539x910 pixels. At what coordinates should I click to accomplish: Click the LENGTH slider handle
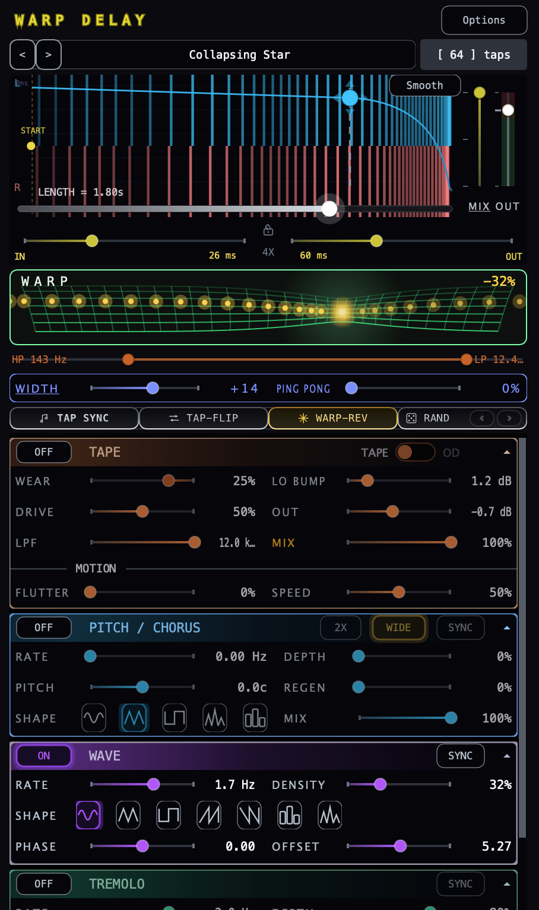329,208
